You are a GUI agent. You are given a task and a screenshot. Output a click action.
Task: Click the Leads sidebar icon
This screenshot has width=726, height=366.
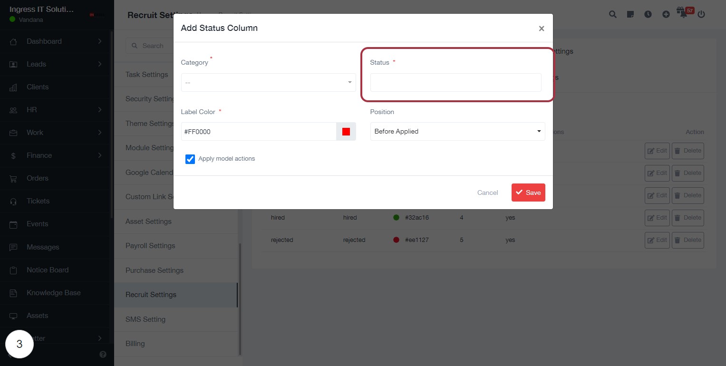[13, 64]
